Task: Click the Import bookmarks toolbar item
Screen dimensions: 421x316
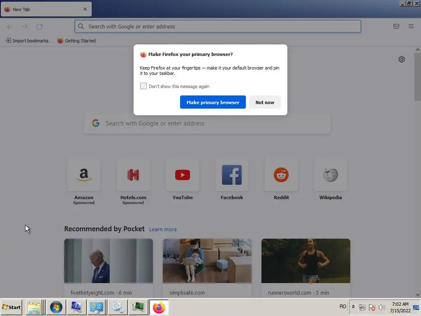Action: click(x=29, y=41)
